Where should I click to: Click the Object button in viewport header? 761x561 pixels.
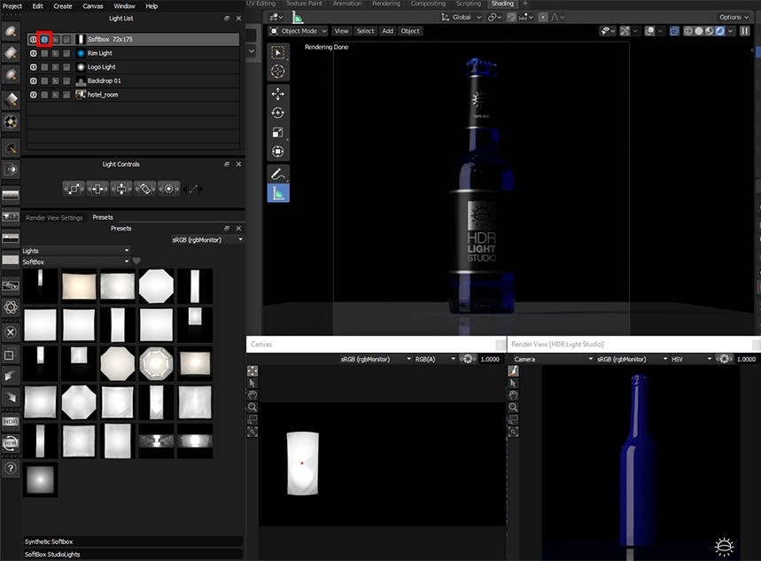coord(410,31)
